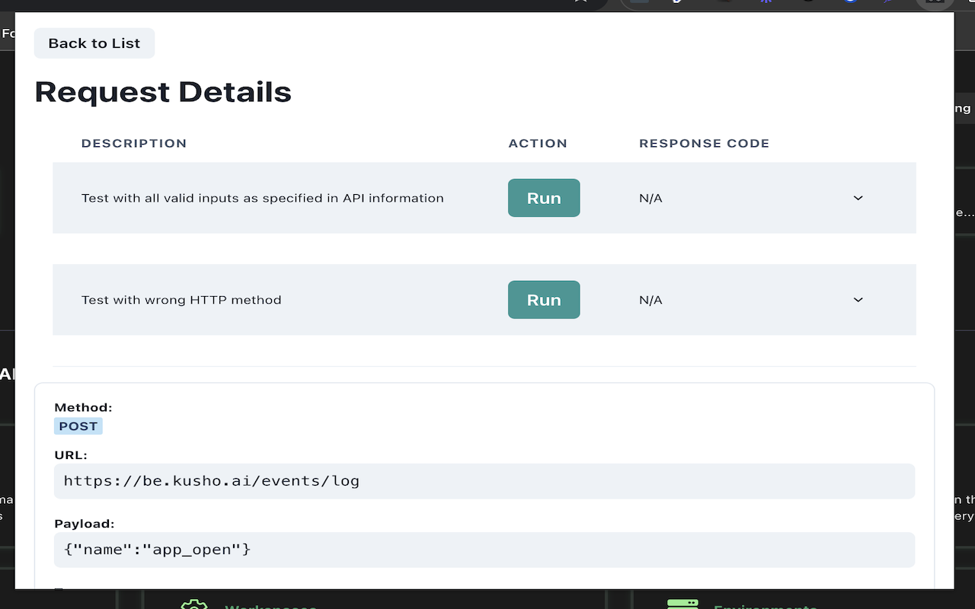Click the Back to List button
The height and width of the screenshot is (609, 975).
click(94, 43)
